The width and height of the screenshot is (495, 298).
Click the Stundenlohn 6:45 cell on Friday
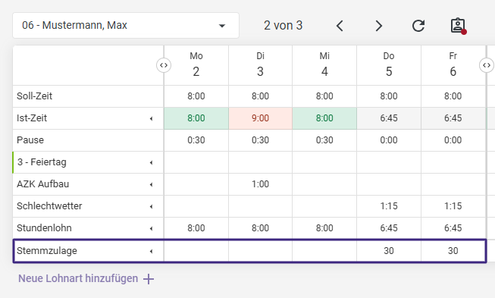[453, 228]
